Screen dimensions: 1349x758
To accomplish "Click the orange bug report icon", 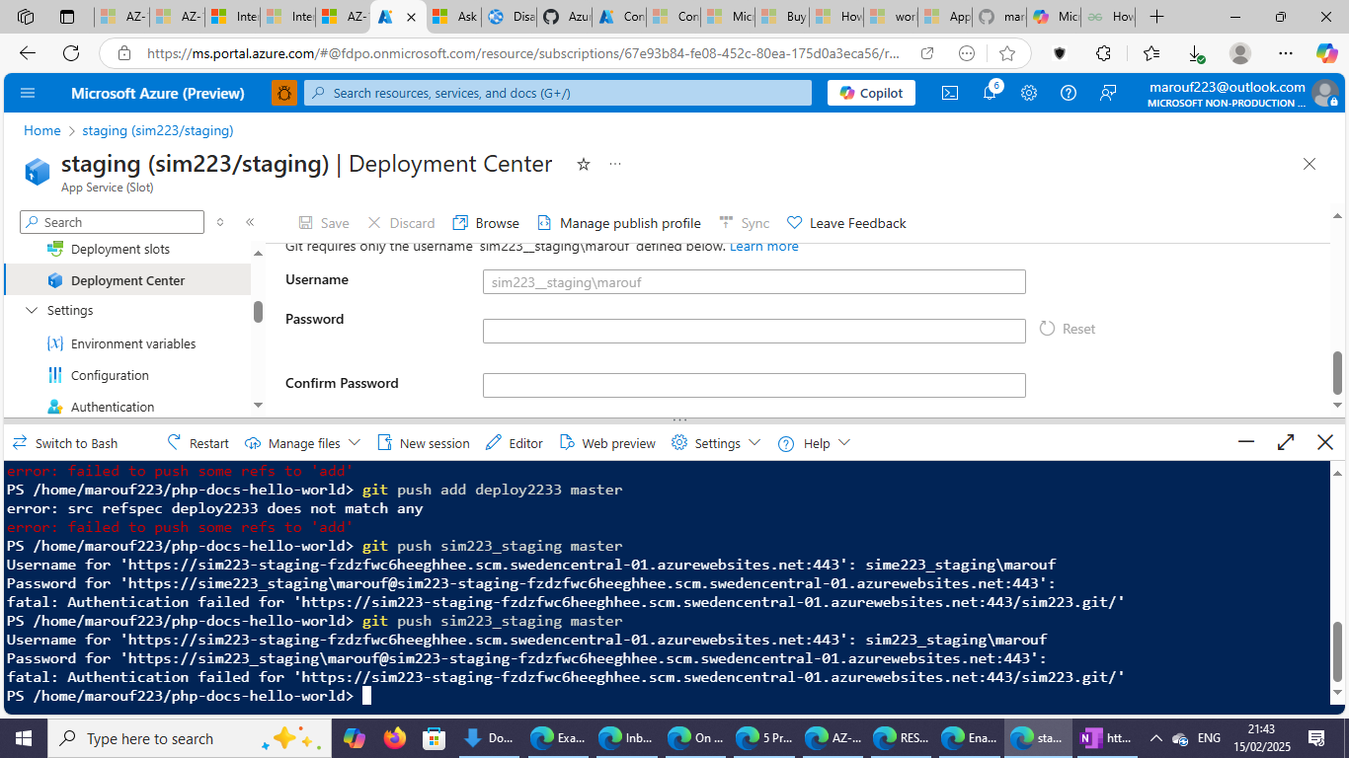I will 284,93.
